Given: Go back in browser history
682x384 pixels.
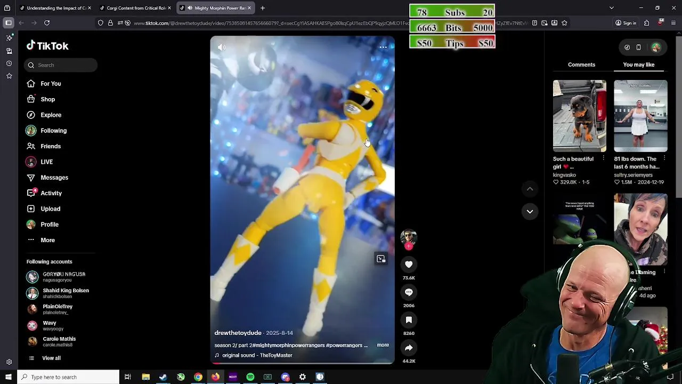Looking at the screenshot, I should click(21, 23).
